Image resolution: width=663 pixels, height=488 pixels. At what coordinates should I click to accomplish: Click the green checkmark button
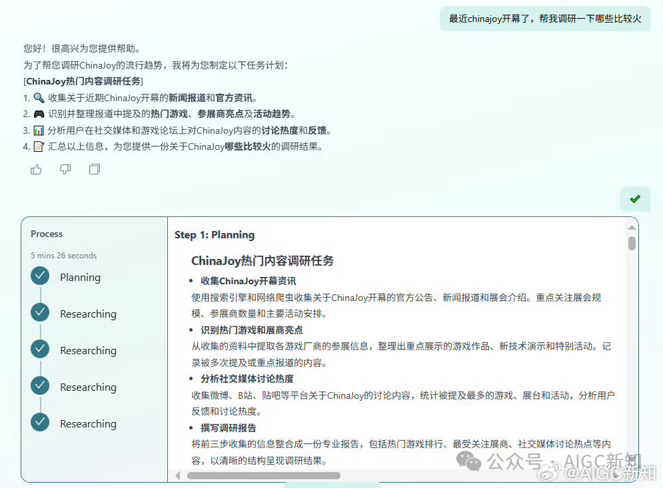click(x=635, y=199)
